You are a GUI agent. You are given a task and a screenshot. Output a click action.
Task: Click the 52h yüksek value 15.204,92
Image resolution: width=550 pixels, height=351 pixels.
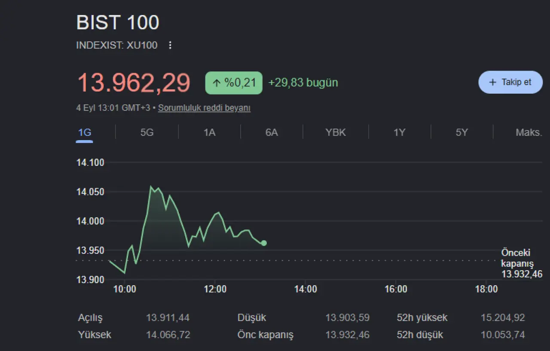point(503,318)
